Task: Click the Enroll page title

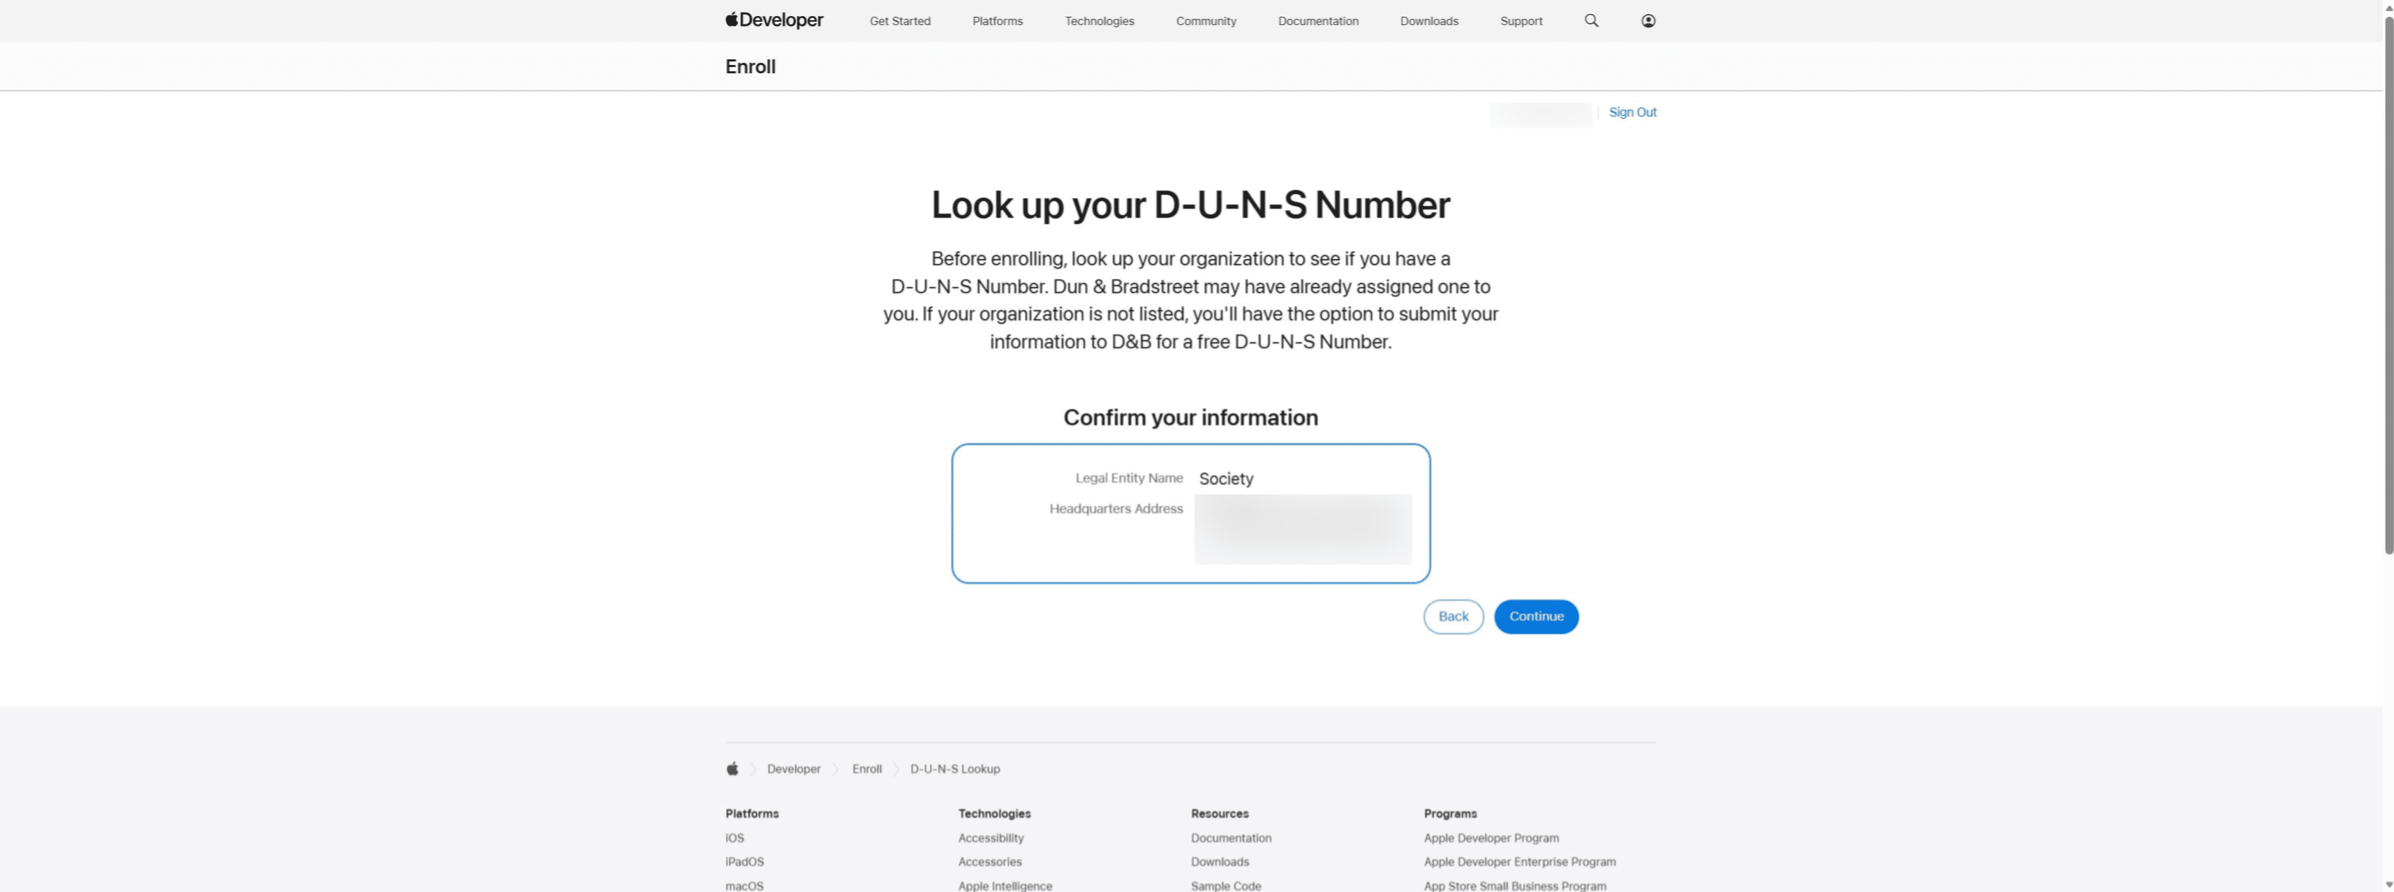Action: coord(750,66)
